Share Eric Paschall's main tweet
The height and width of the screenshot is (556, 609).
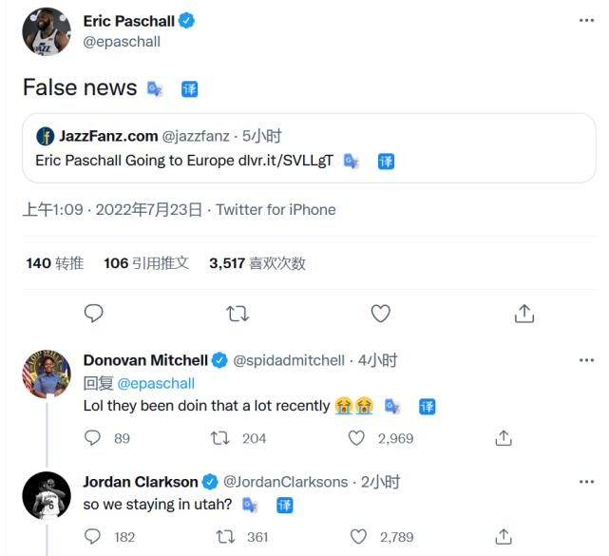[x=523, y=313]
